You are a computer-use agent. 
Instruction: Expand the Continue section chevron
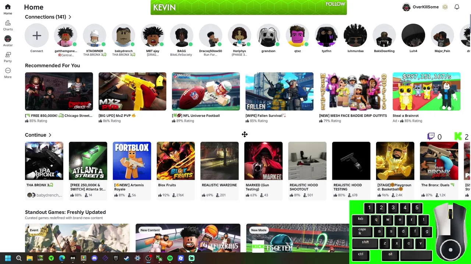50,135
